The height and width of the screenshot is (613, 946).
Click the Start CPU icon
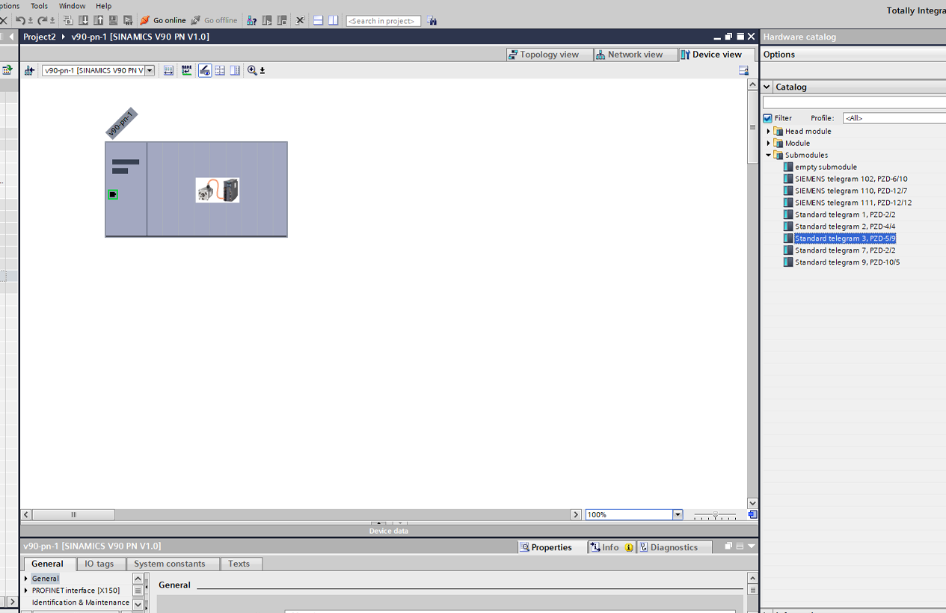(x=267, y=20)
